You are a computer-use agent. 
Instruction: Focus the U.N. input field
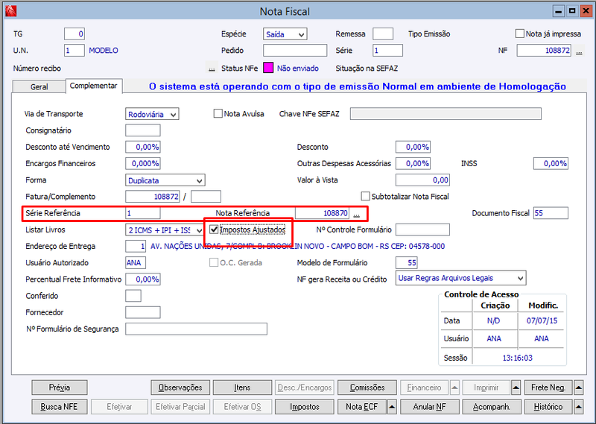74,51
